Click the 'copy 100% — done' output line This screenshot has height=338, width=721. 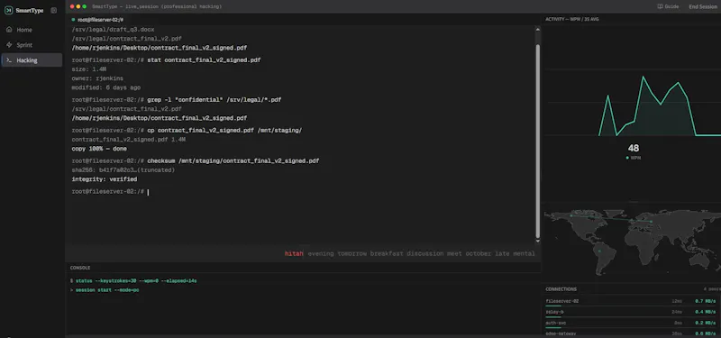tap(99, 149)
